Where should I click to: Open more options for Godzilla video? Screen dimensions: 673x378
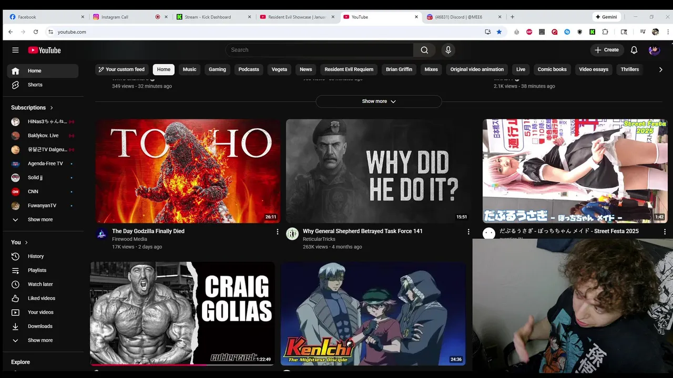(278, 232)
